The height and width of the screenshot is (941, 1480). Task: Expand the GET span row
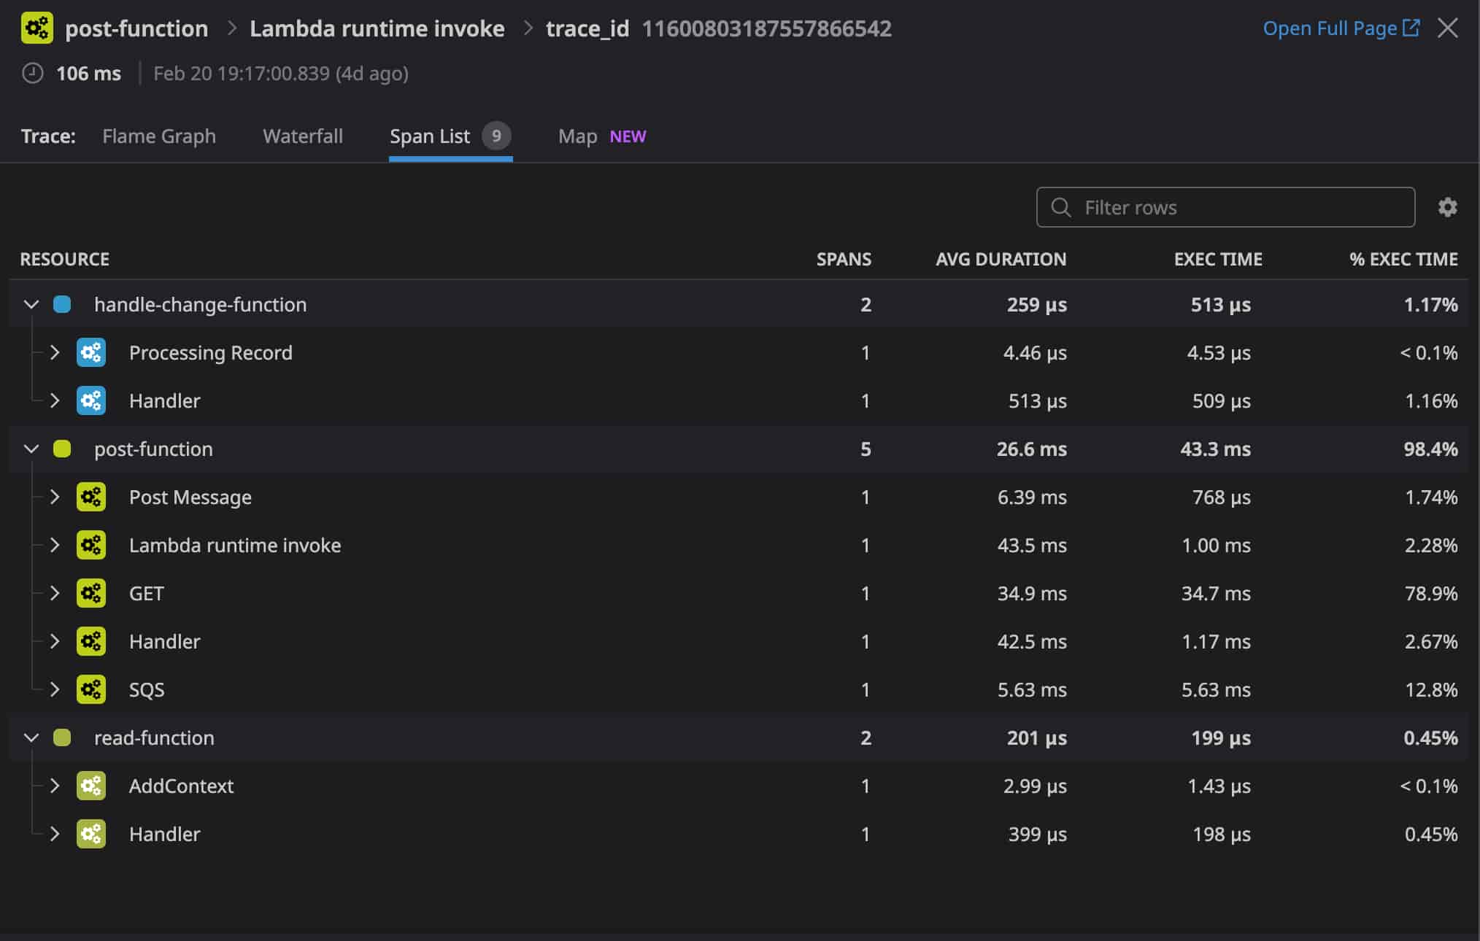[x=55, y=593]
